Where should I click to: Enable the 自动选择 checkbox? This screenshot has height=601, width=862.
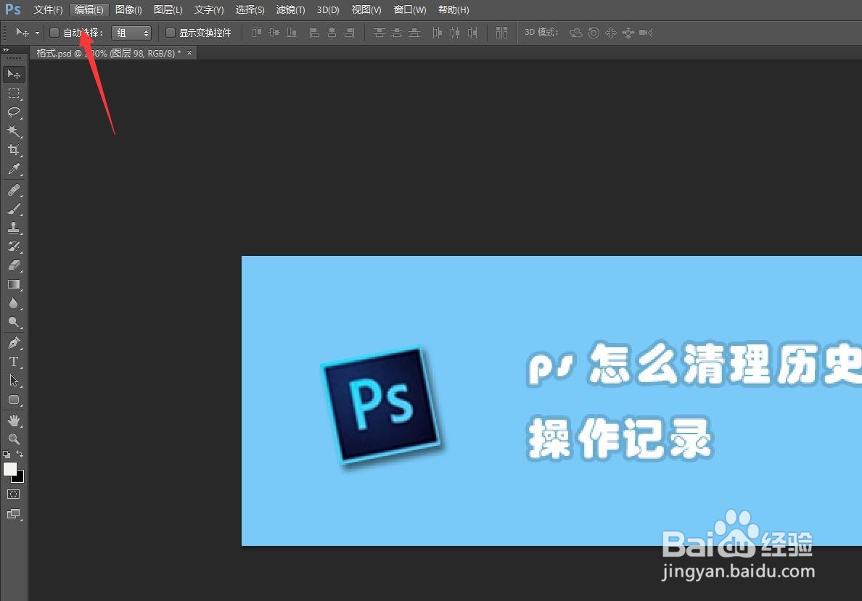coord(54,33)
